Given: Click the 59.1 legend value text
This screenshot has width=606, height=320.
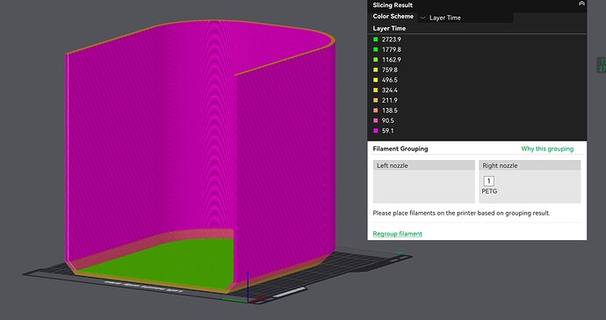Looking at the screenshot, I should point(387,131).
